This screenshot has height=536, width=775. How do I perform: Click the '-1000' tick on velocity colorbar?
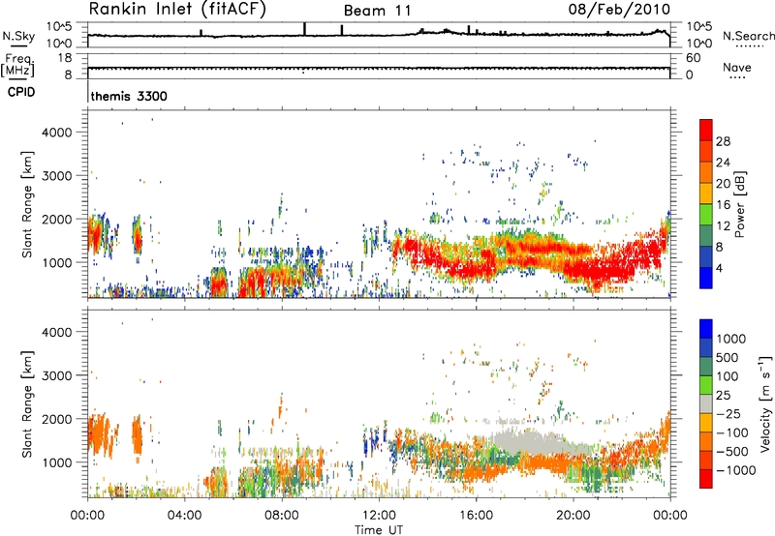point(736,470)
